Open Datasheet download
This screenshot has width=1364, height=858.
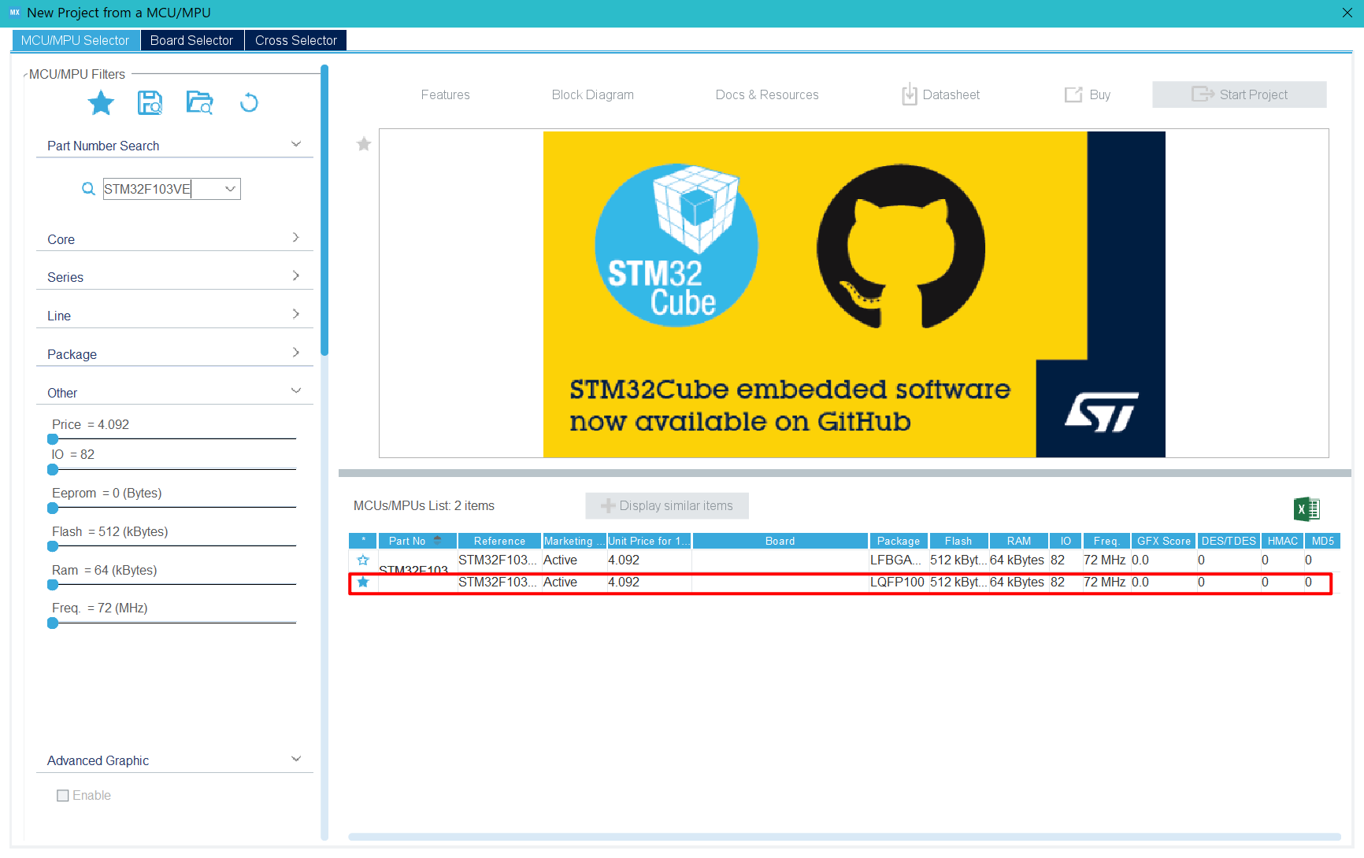941,94
